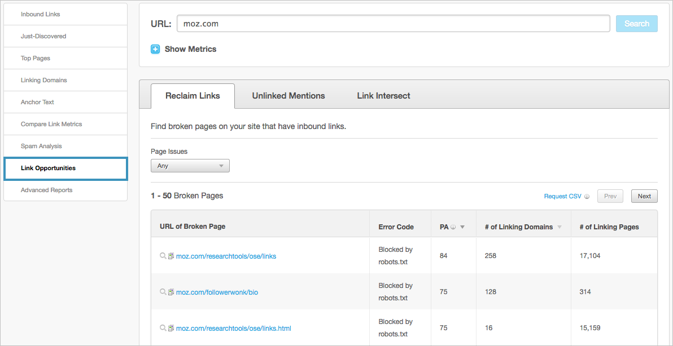Select Top Pages in the sidebar

pos(65,58)
